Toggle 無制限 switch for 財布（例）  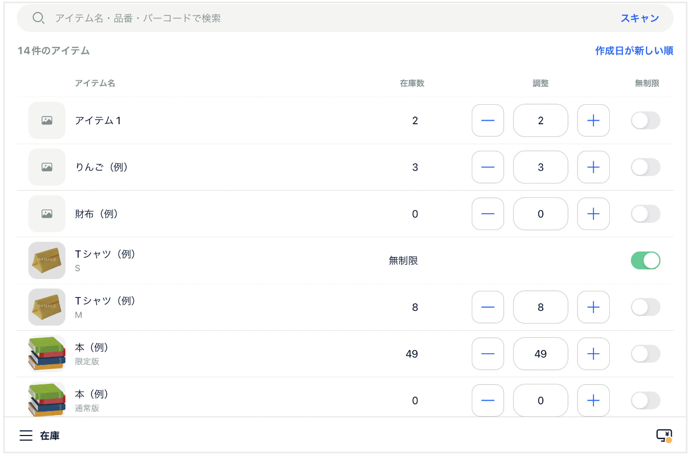[646, 214]
